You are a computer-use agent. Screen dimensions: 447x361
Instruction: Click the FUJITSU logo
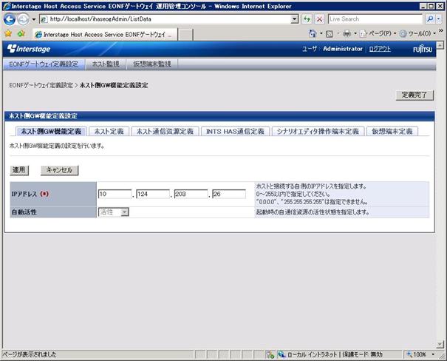tap(423, 49)
